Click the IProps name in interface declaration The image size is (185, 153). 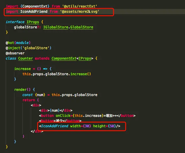(x=33, y=22)
